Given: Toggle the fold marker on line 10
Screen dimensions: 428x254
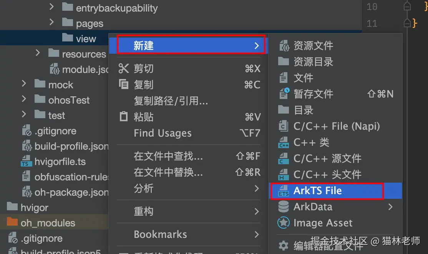Looking at the screenshot, I should pyautogui.click(x=407, y=6).
